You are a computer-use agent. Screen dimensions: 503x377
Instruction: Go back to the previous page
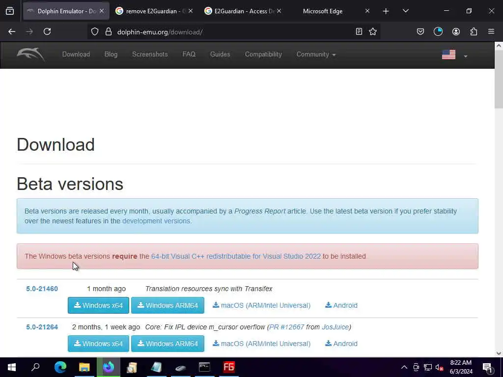(12, 31)
